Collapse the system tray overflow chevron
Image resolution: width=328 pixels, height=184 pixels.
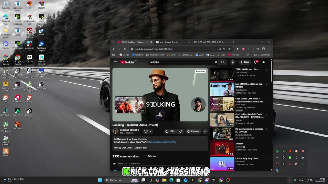[x=290, y=180]
